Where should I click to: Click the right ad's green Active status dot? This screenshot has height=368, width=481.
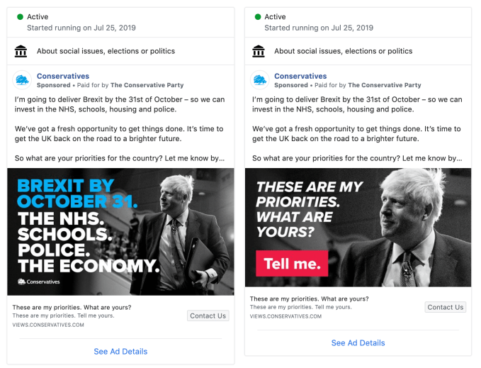(x=258, y=17)
